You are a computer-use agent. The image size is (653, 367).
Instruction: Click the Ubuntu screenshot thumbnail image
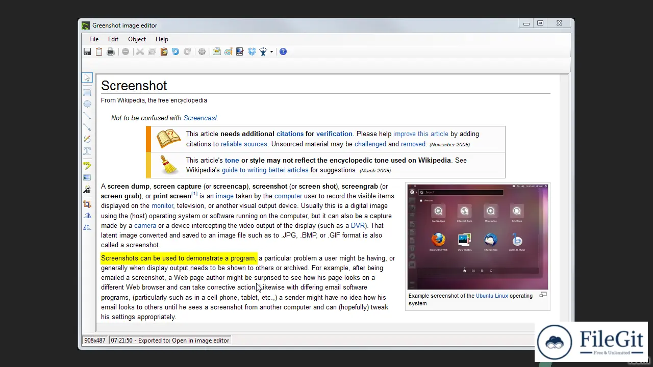point(478,237)
